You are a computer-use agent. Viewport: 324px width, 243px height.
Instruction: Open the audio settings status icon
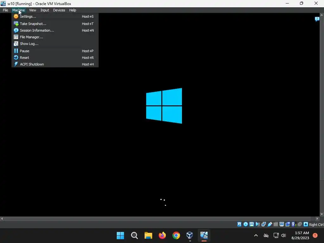pyautogui.click(x=258, y=224)
